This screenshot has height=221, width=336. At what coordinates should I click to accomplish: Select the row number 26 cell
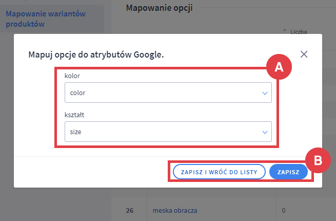(129, 210)
